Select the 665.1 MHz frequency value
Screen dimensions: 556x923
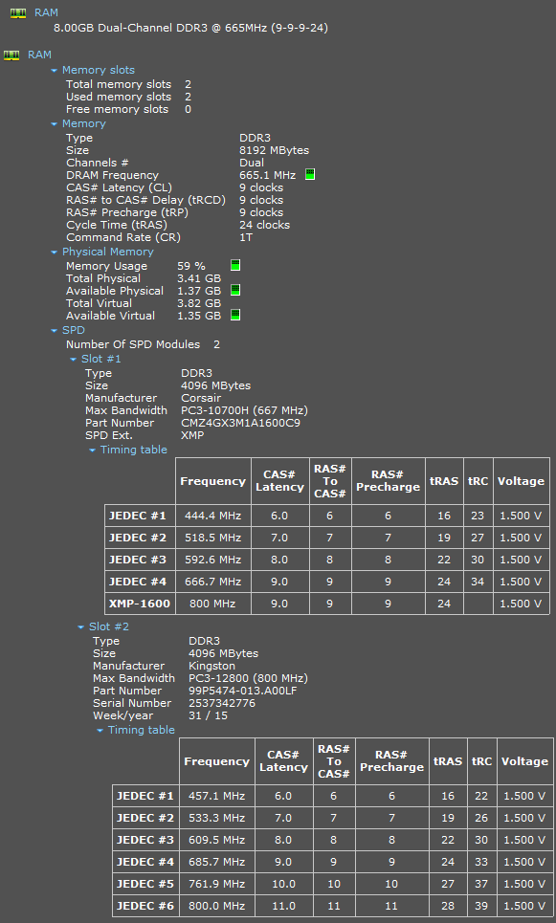267,175
